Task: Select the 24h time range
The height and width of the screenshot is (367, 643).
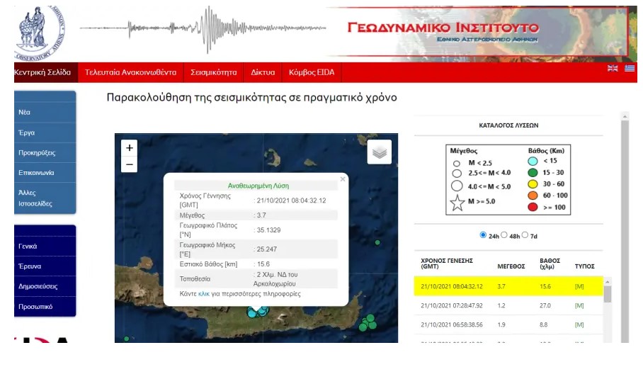Action: pos(483,235)
